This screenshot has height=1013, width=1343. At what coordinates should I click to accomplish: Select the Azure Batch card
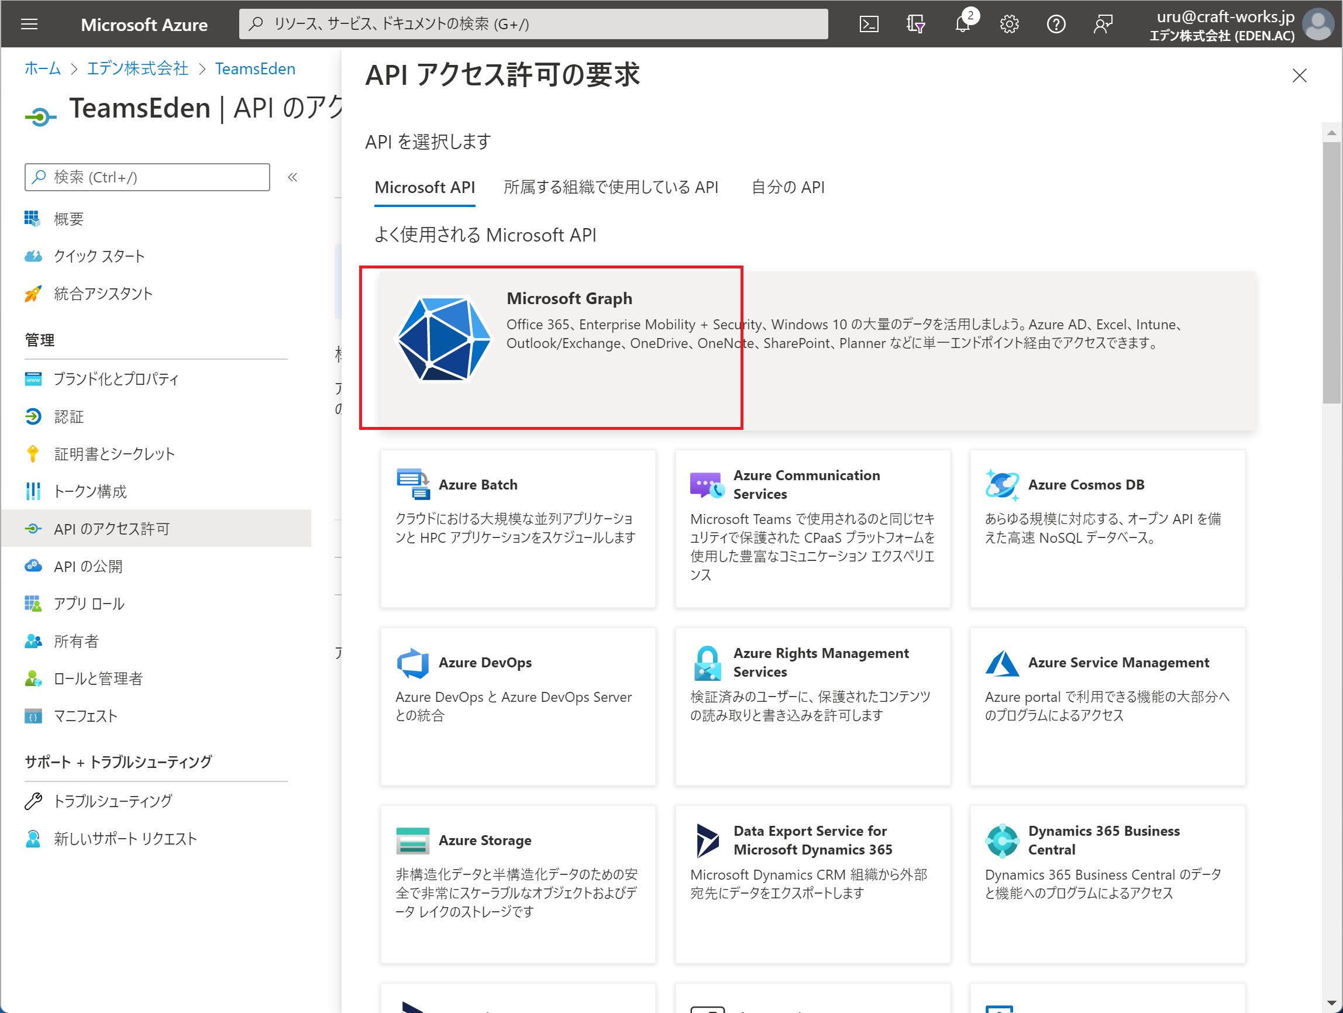pyautogui.click(x=518, y=528)
